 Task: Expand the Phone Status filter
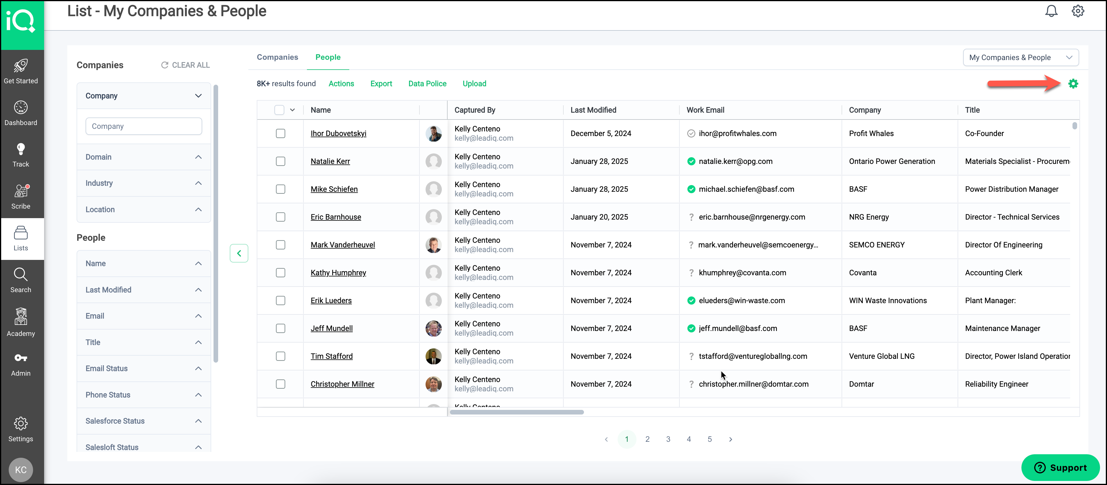click(x=144, y=395)
